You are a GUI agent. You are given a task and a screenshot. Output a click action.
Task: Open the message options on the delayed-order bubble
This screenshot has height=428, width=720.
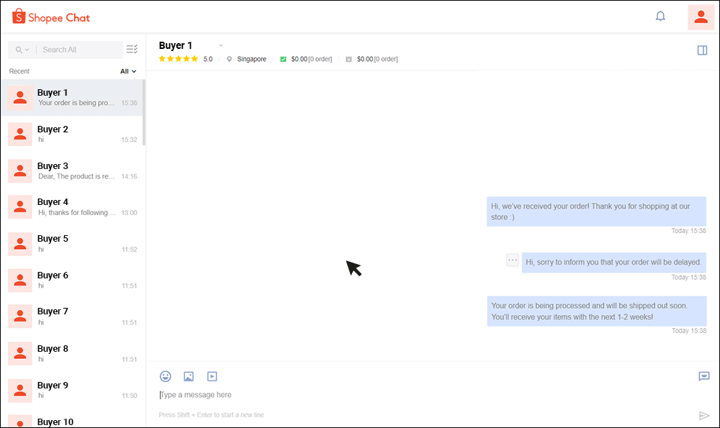[511, 261]
